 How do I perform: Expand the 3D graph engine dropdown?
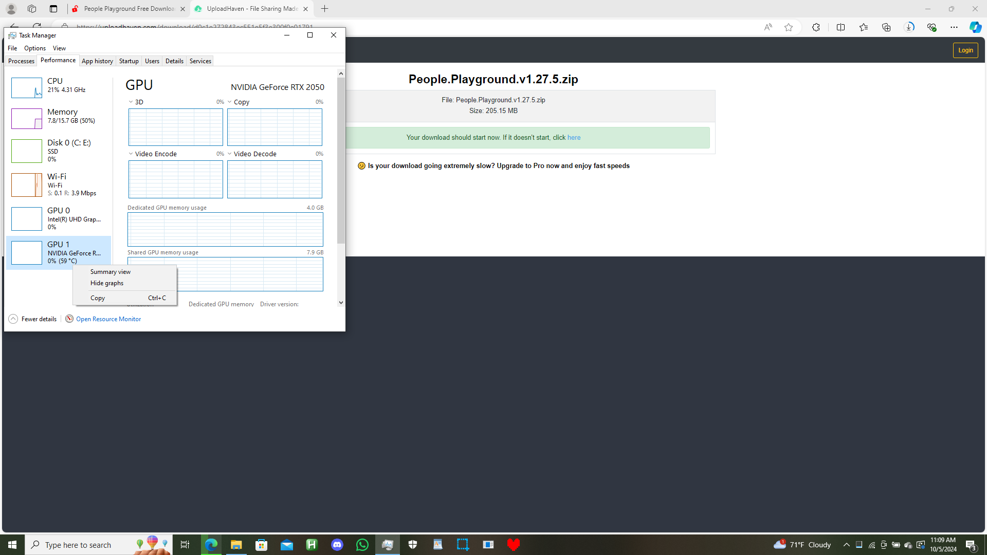click(x=131, y=102)
